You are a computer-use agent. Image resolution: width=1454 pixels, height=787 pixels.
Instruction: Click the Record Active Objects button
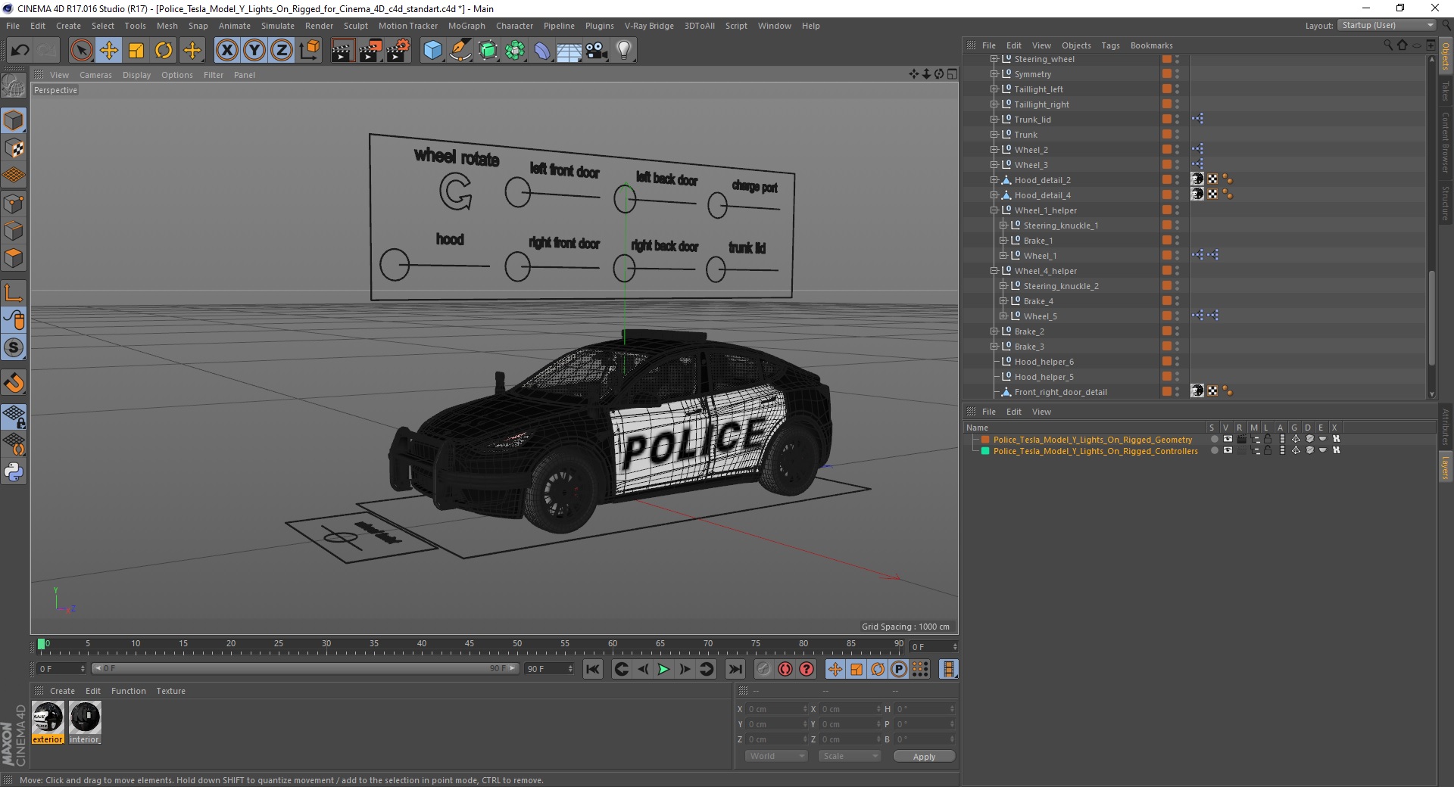[x=764, y=669]
